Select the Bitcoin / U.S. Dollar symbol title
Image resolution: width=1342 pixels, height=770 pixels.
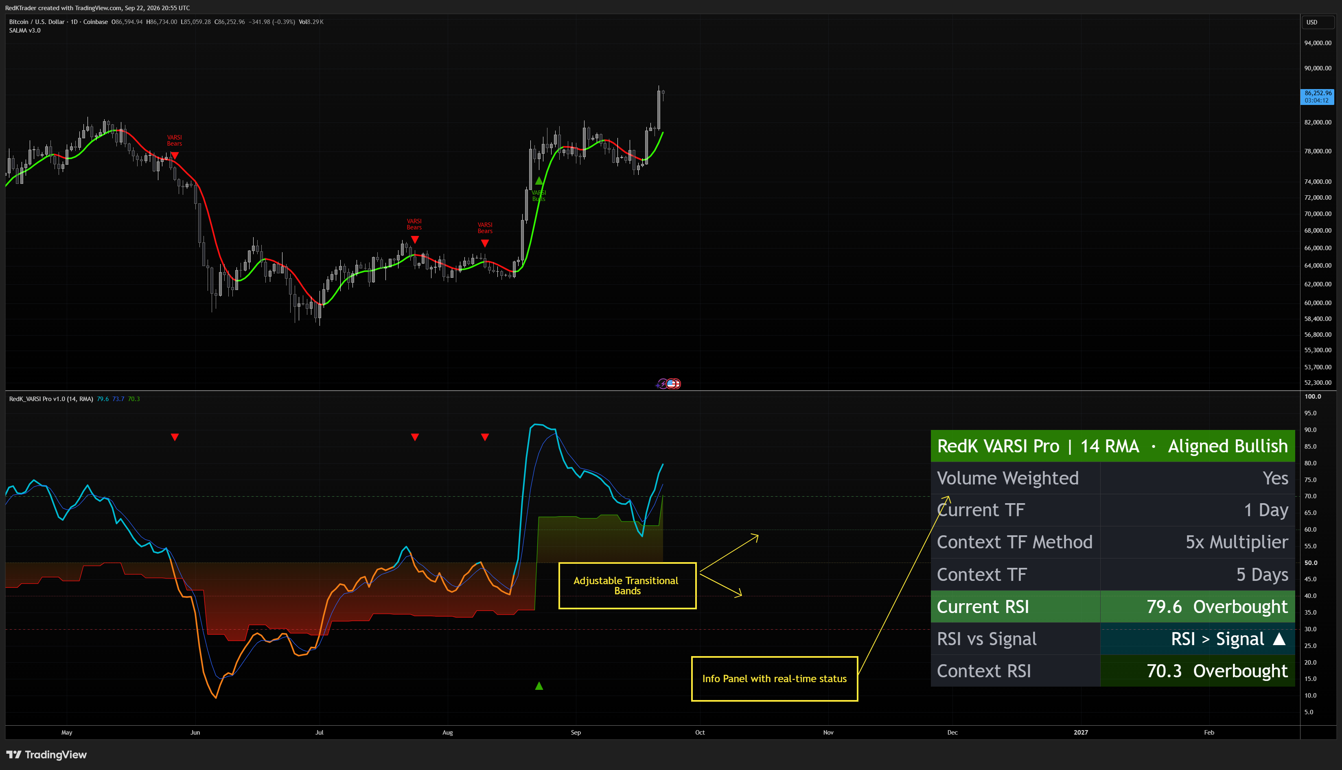click(37, 22)
